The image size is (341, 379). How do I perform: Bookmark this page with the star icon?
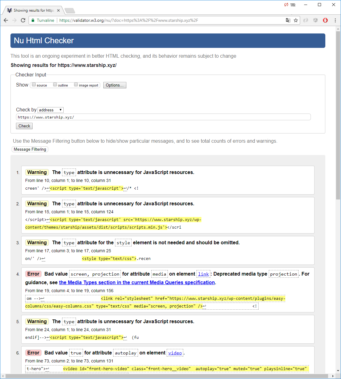(x=296, y=20)
